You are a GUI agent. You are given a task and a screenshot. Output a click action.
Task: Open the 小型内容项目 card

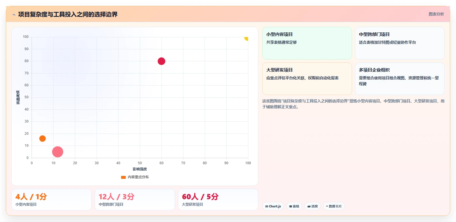click(307, 43)
